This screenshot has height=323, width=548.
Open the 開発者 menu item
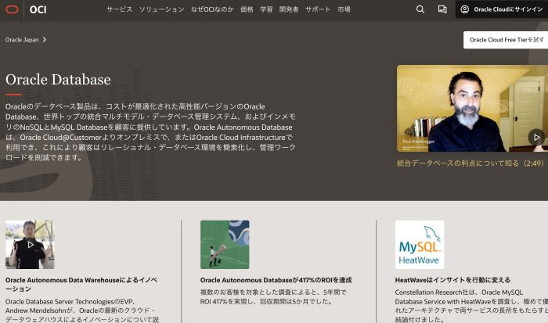pyautogui.click(x=290, y=9)
